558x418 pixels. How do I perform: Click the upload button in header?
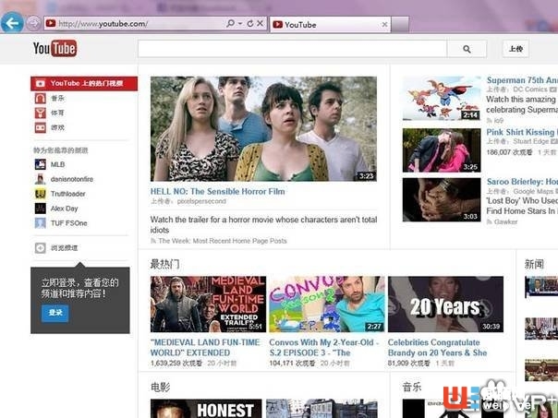click(x=516, y=49)
